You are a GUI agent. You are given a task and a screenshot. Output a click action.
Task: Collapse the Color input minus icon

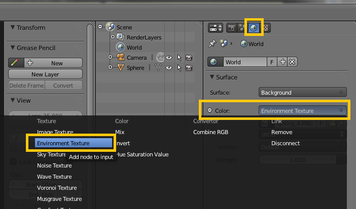click(x=210, y=110)
